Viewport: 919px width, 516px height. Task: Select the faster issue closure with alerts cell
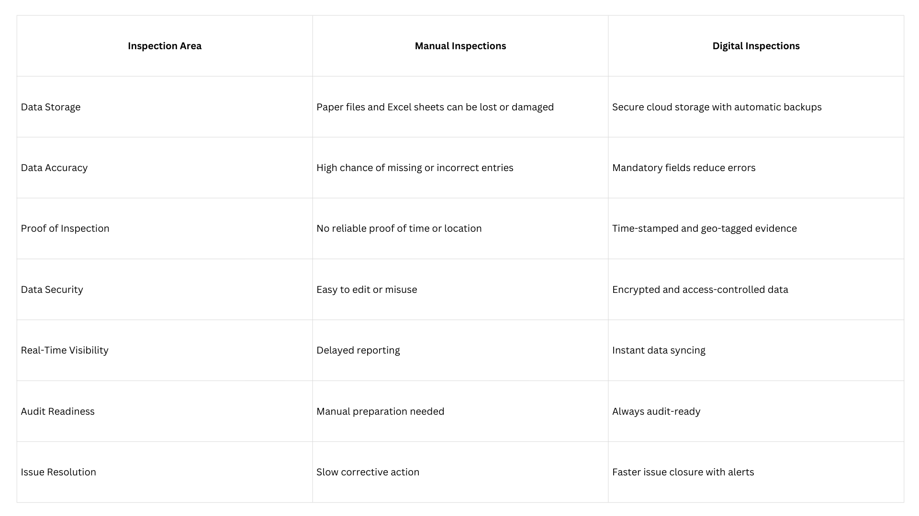[683, 472]
